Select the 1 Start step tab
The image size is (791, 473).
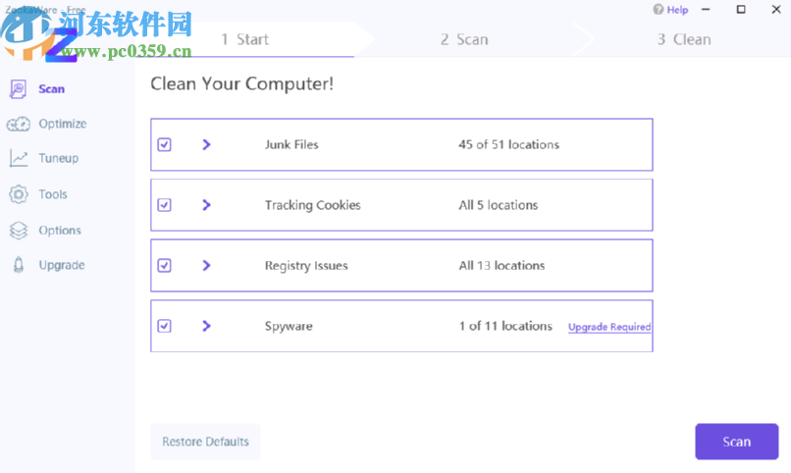pyautogui.click(x=245, y=39)
